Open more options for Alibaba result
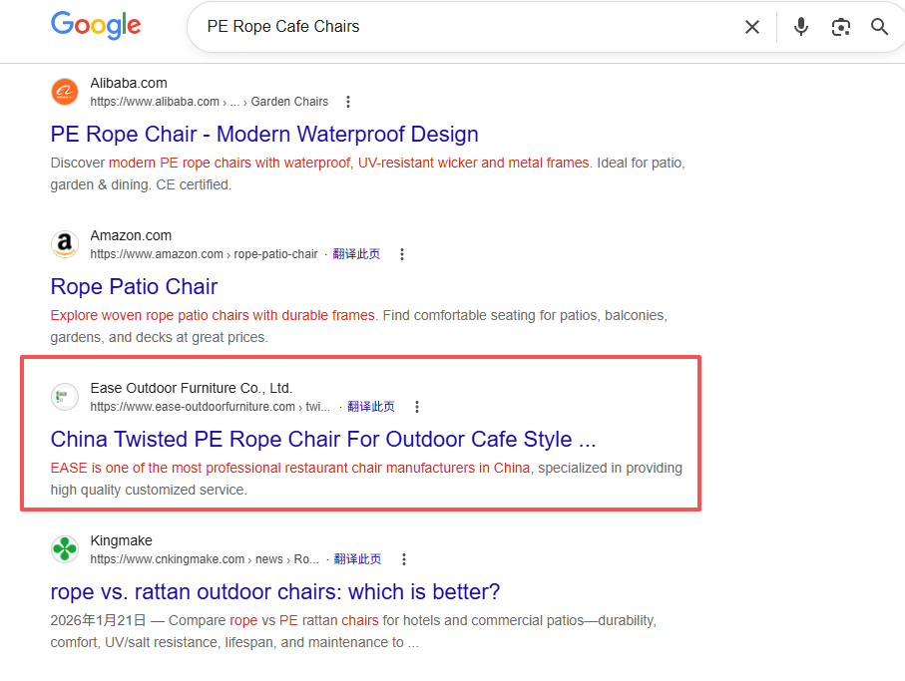The image size is (905, 681). 348,102
